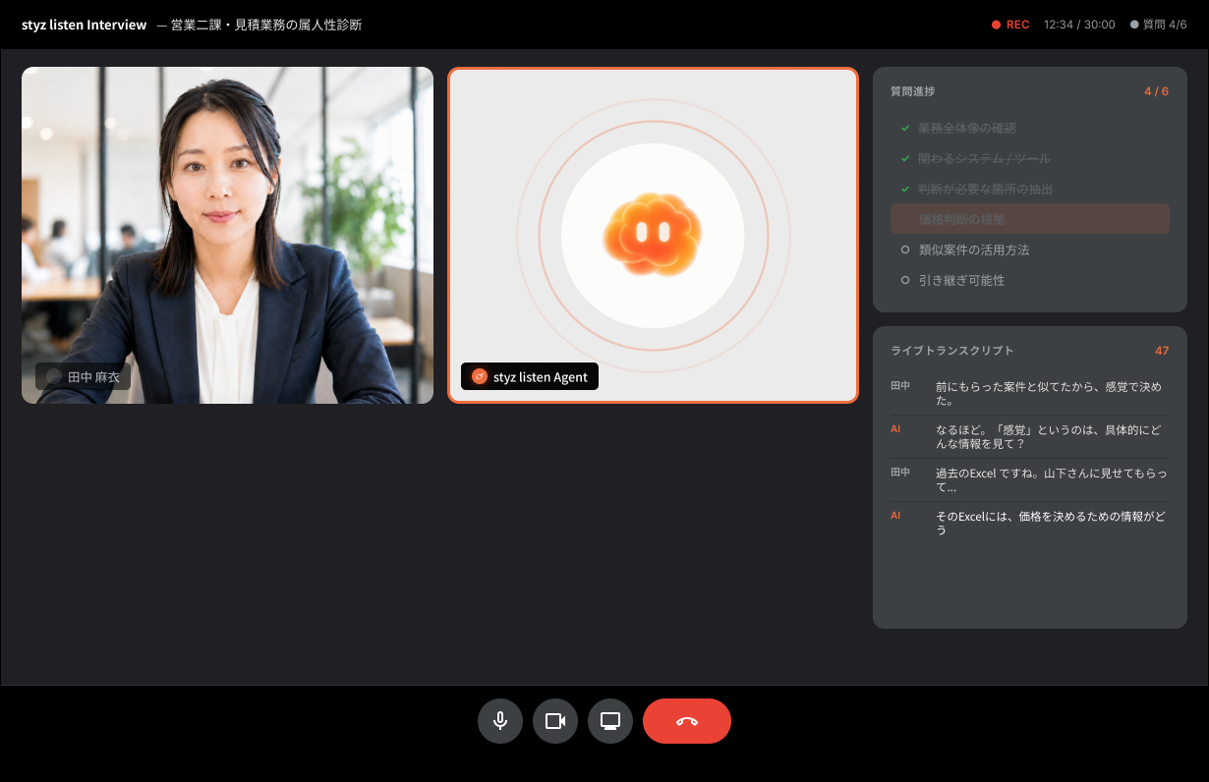End the call with the red hang-up button

pos(687,721)
